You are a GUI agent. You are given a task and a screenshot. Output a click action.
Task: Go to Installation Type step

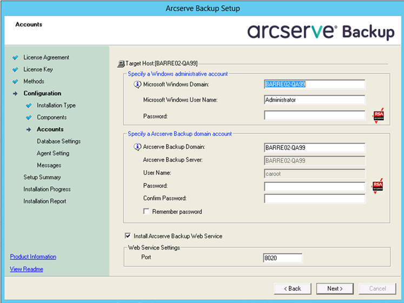[56, 106]
